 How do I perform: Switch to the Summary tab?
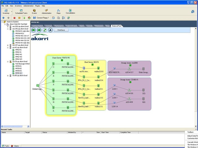[x=49, y=26]
